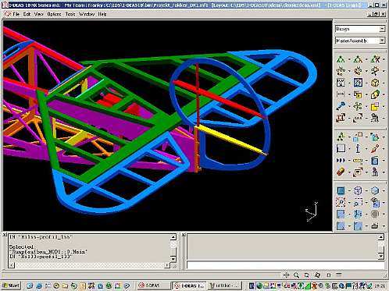Screen dimensions: 389x291
Task: Click the hierarchy tree icon at top-left of icon panel
Action: tap(341, 59)
